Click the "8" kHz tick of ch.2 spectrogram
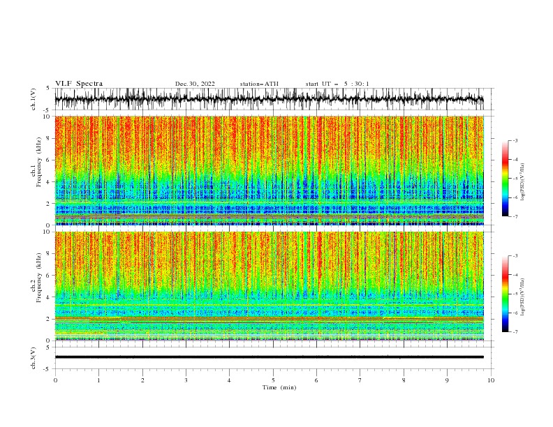 [x=49, y=253]
